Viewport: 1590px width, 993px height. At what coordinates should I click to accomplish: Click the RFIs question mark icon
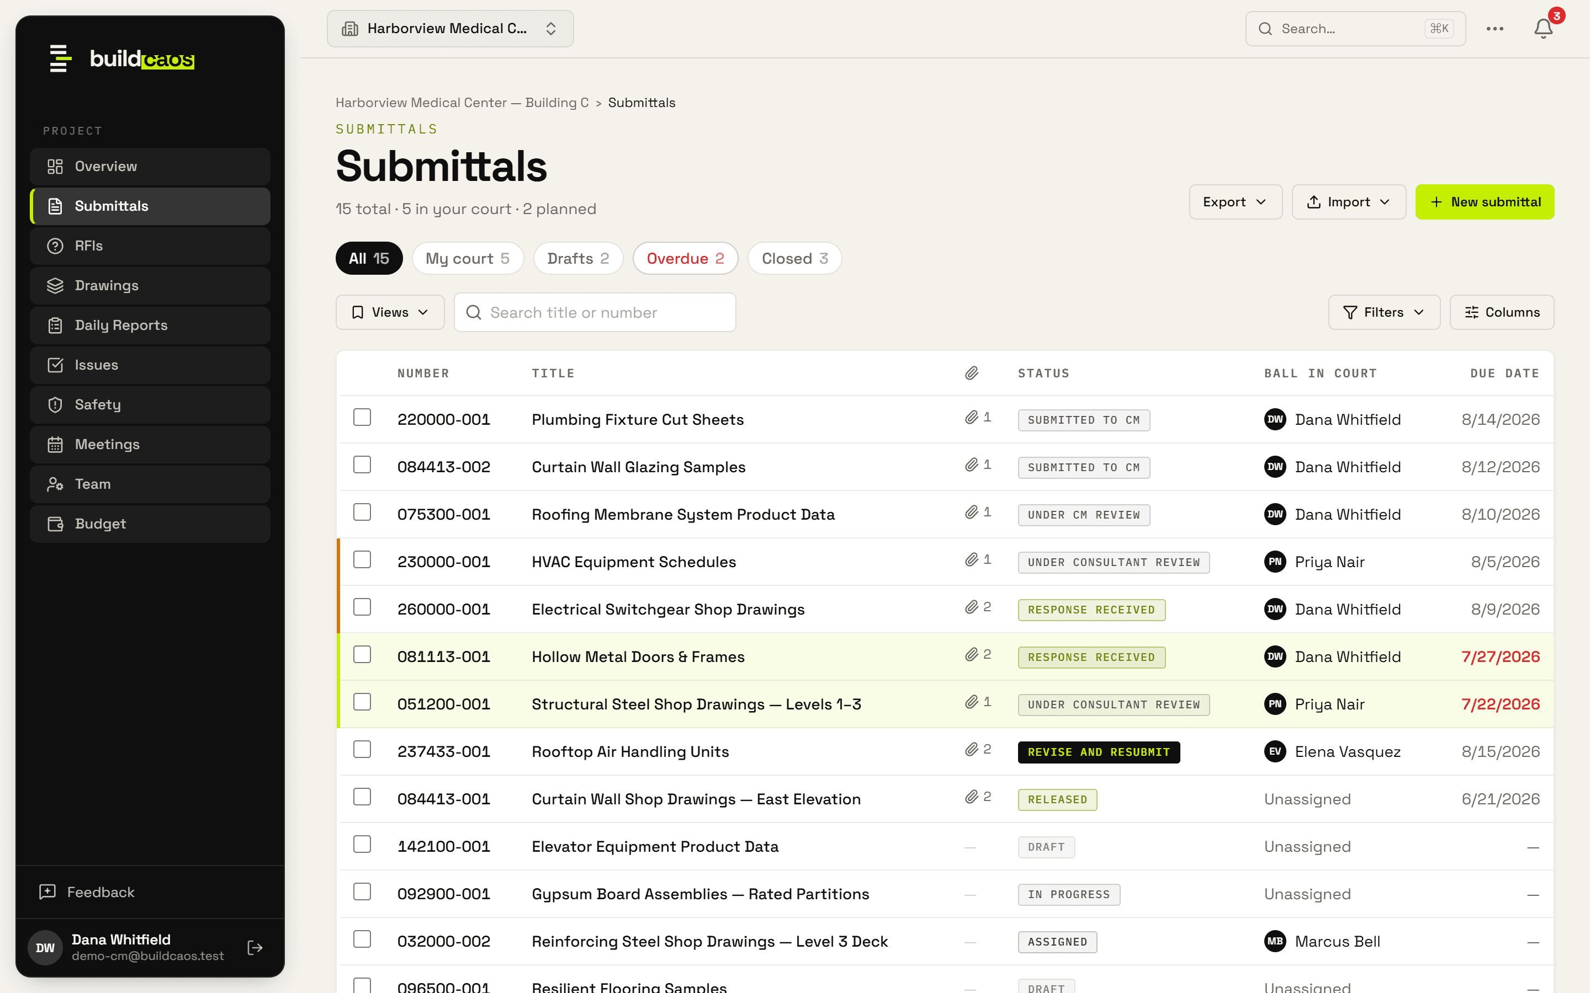tap(55, 245)
